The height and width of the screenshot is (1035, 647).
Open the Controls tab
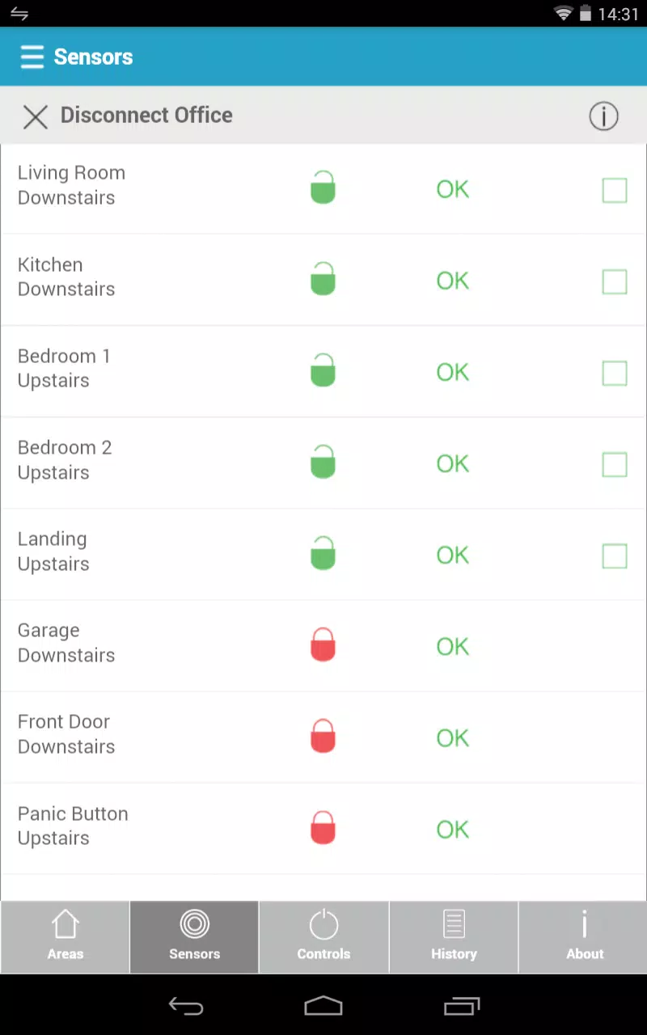pos(323,937)
